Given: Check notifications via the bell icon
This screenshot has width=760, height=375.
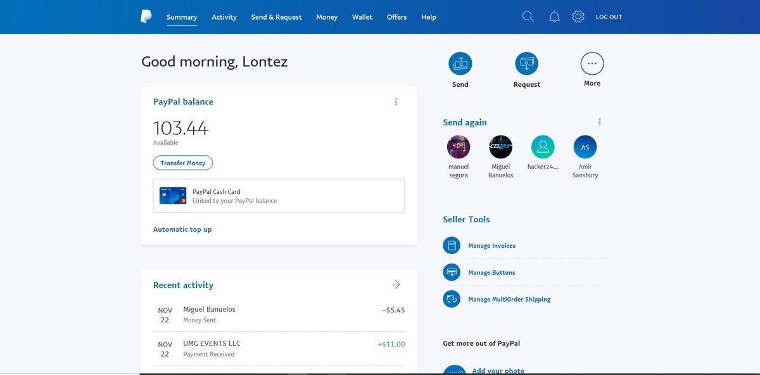Looking at the screenshot, I should click(x=554, y=16).
